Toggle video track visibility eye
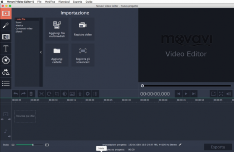Image resolution: width=234 pixels, height=152 pixels. (x=2, y=119)
